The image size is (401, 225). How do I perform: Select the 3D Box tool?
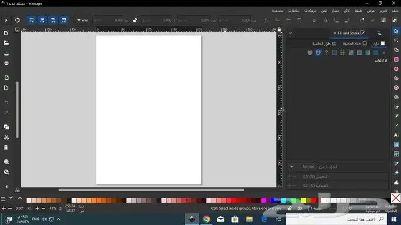(396, 88)
